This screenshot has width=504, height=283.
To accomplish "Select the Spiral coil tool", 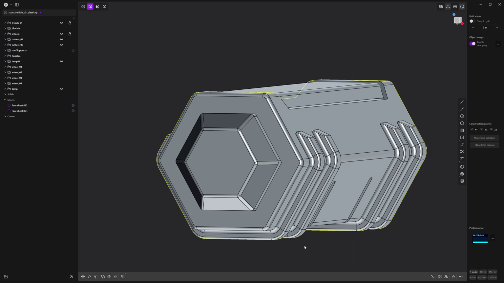I will tap(462, 130).
